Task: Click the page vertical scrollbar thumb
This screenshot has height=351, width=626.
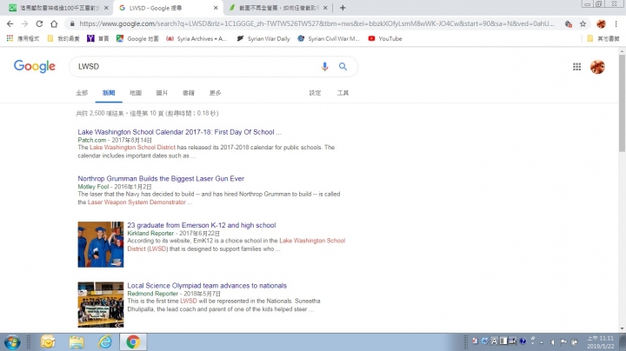Action: coord(622,103)
